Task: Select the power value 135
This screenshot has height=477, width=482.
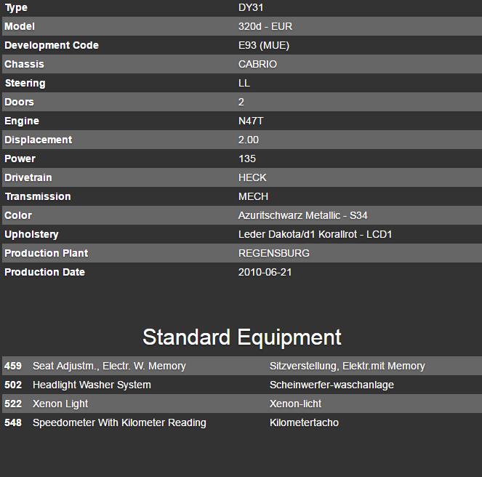Action: click(247, 159)
